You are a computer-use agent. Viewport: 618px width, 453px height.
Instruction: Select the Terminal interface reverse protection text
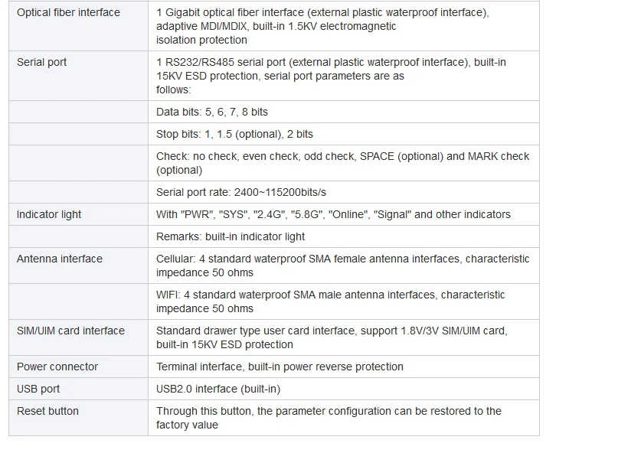click(x=280, y=367)
